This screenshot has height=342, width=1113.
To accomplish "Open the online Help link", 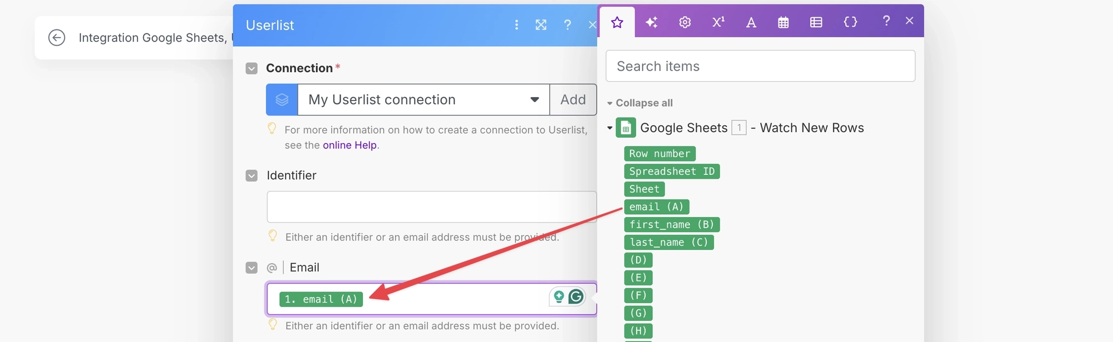I will 349,145.
